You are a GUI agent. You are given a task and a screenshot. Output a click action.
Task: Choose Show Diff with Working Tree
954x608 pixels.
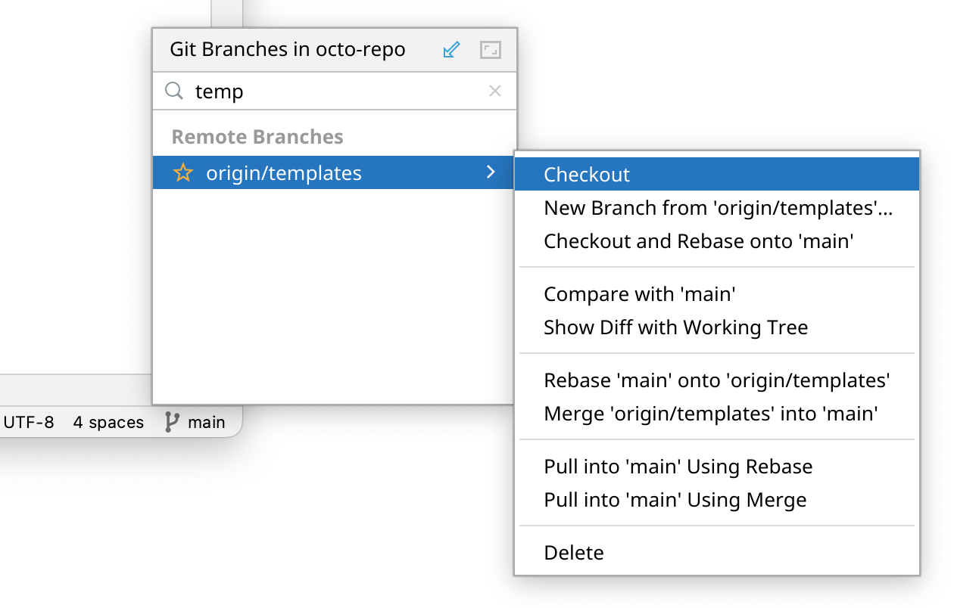point(675,327)
